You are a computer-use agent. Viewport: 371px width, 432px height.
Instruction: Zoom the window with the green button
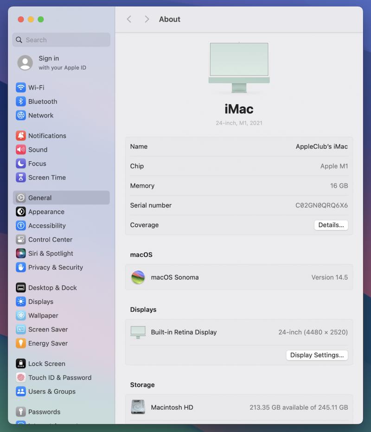pyautogui.click(x=40, y=19)
